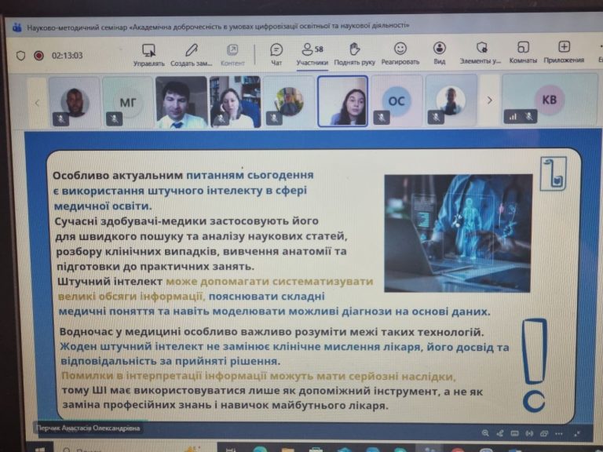Click text 'Особливо актуальним питанням сьогодення'

tap(183, 175)
